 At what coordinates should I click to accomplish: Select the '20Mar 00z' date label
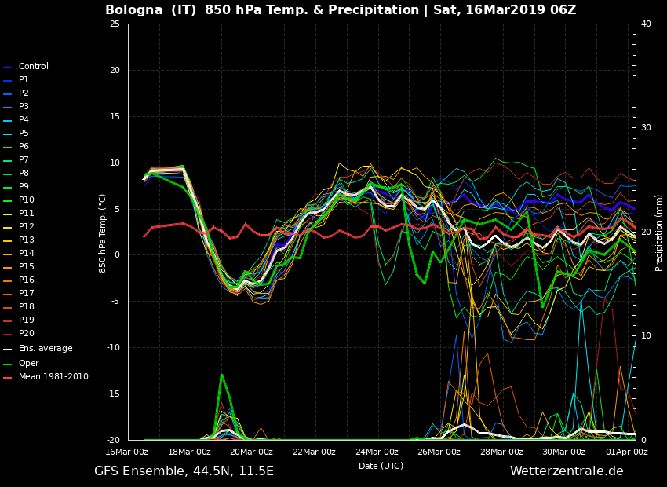coord(251,452)
